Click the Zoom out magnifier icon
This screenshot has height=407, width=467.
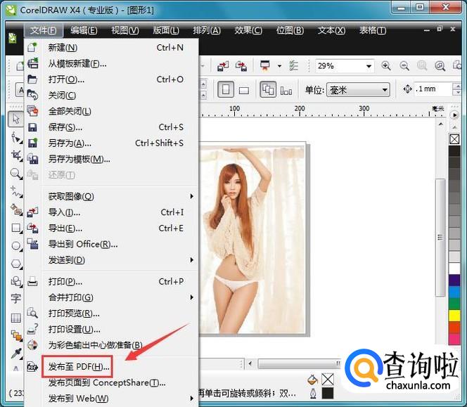coord(404,66)
